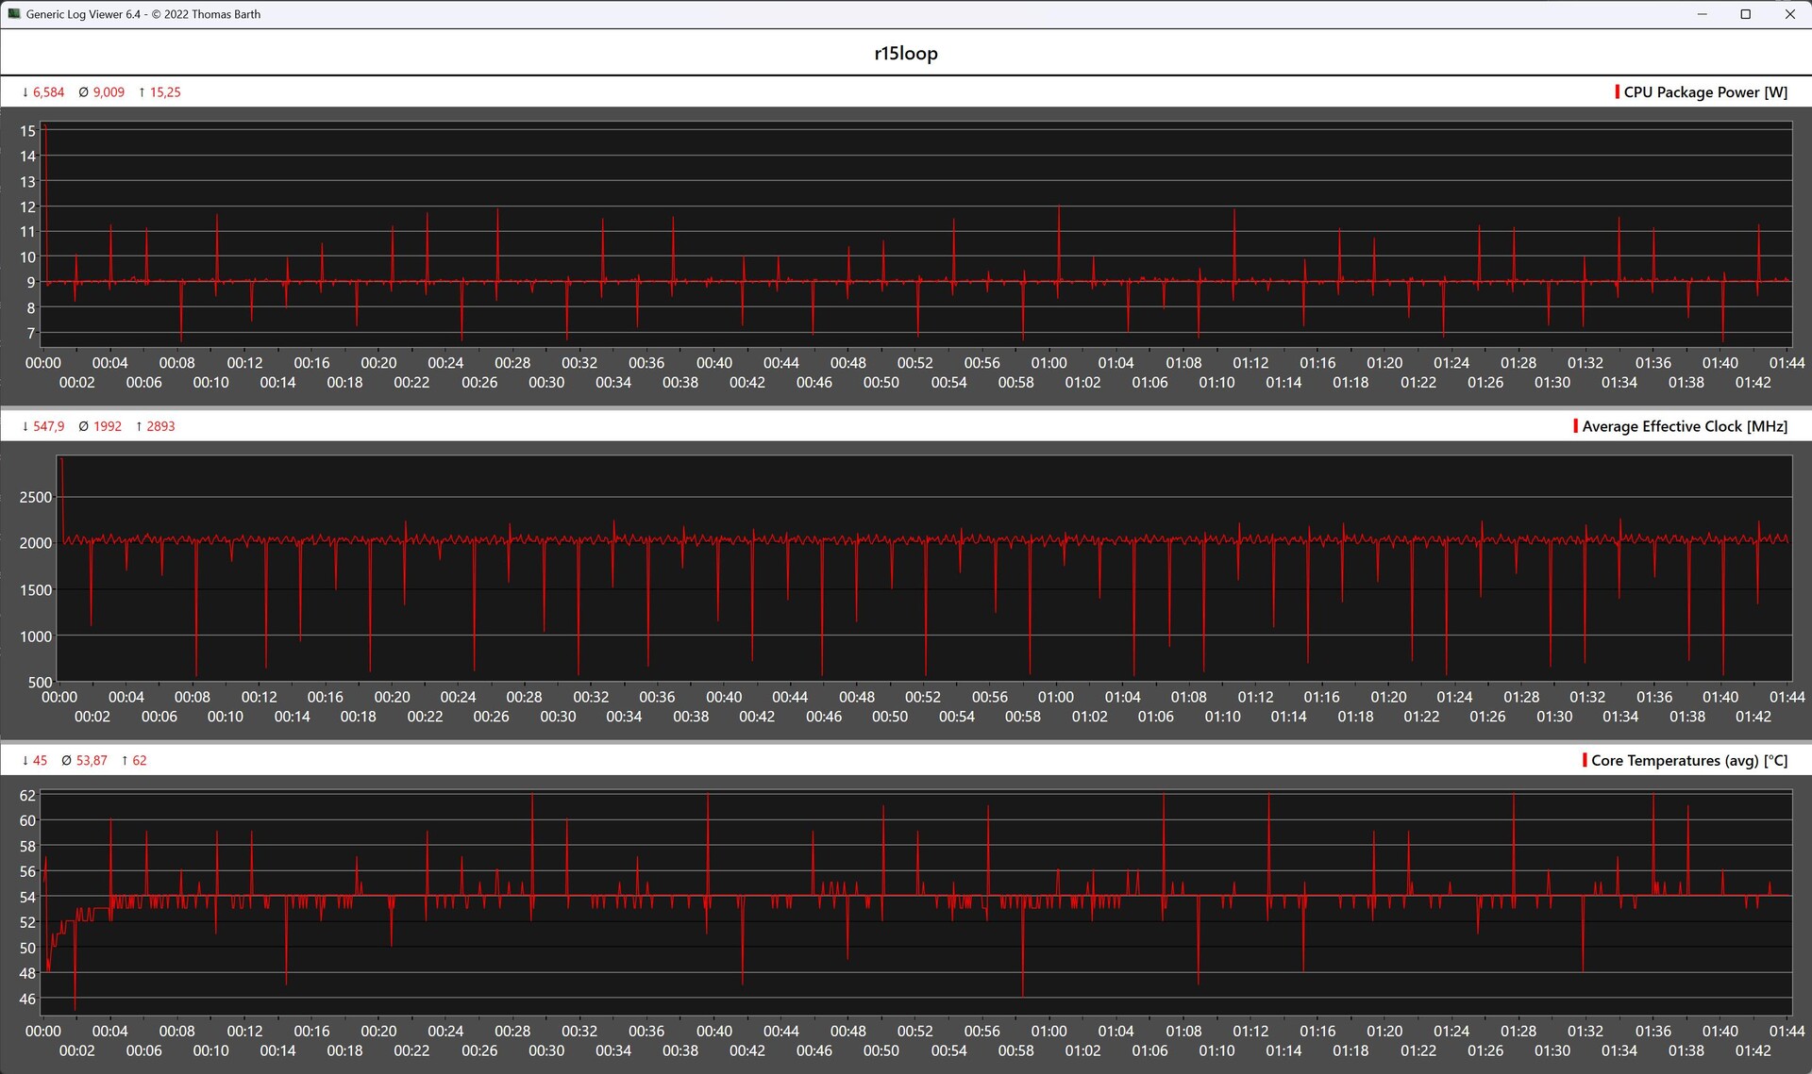Maximize the Generic Log Viewer window

(1746, 14)
